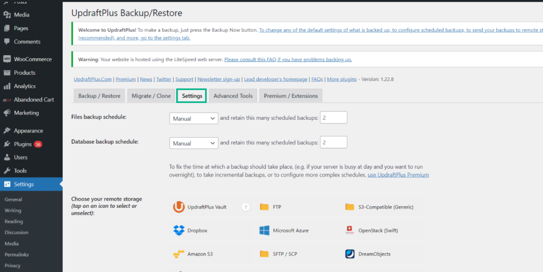
Task: Select the Amazon S3 storage icon
Action: 179,254
